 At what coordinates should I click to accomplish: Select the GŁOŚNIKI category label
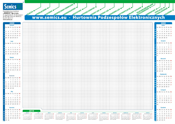[x=169, y=13]
